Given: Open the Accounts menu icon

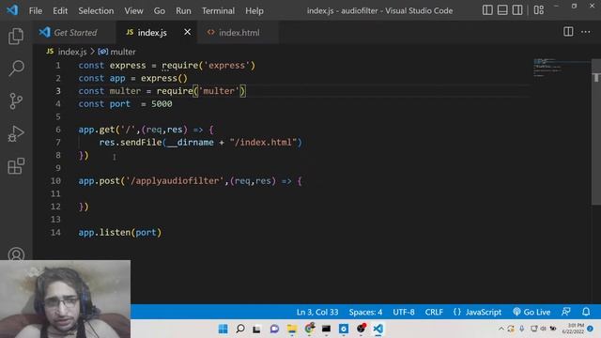Looking at the screenshot, I should (16, 254).
